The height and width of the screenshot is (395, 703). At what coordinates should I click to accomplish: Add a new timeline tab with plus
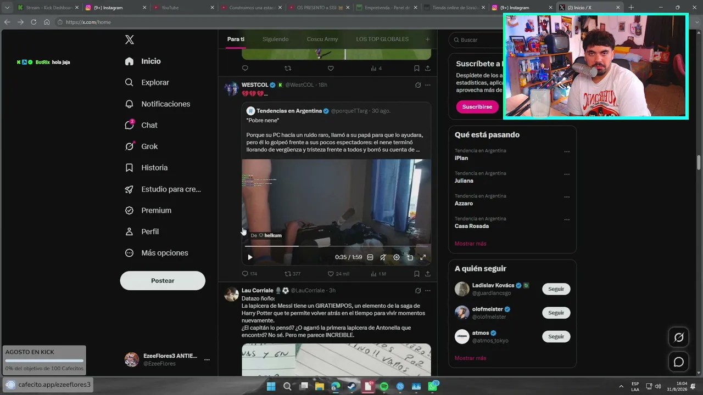(x=427, y=39)
